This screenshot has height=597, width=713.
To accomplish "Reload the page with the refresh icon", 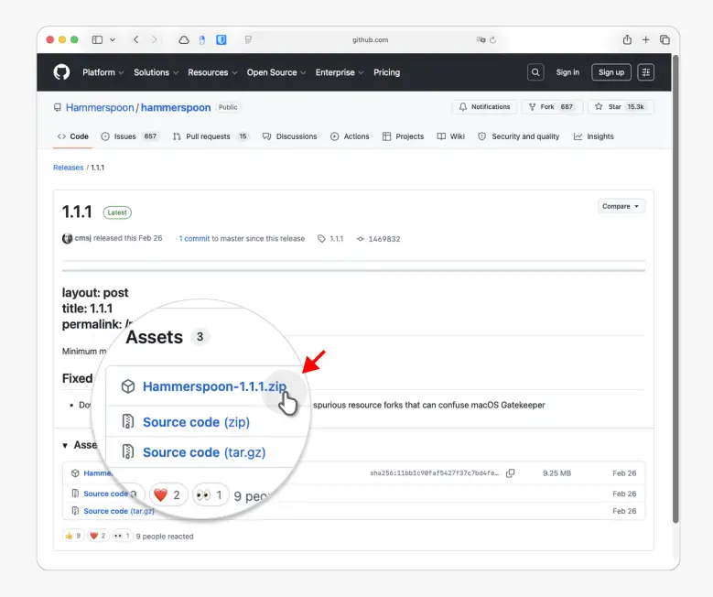I will pyautogui.click(x=492, y=40).
